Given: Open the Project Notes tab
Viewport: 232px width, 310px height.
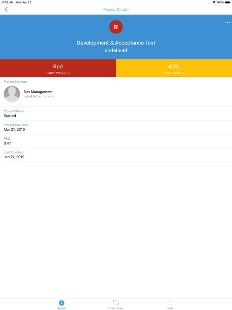Looking at the screenshot, I should tap(116, 304).
